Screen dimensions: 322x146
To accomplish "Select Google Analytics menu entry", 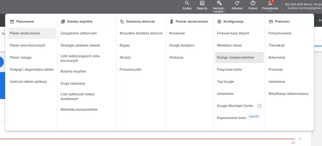I will click(x=182, y=45).
